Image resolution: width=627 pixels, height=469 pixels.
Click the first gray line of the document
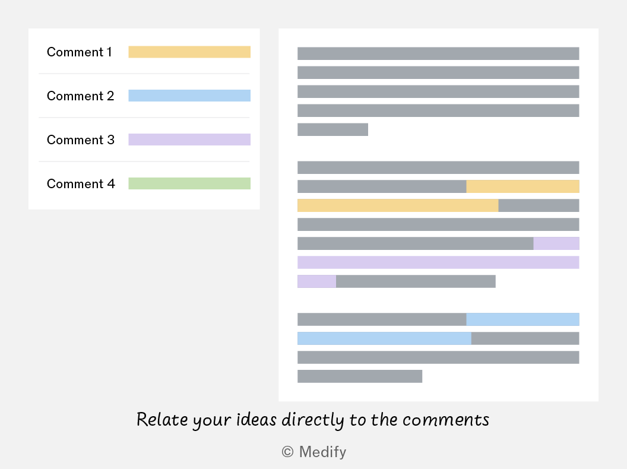coord(438,53)
